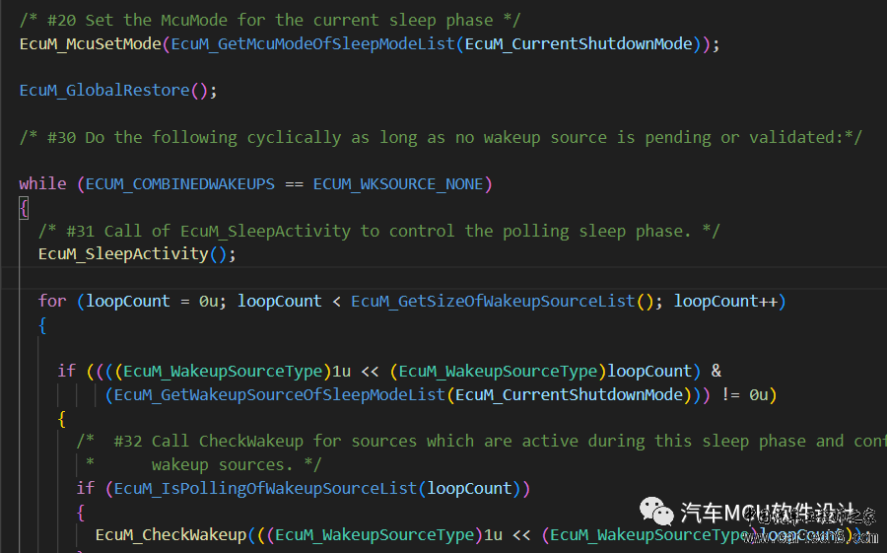
Task: Click the 'loopCount++' increment expression
Action: [x=725, y=301]
